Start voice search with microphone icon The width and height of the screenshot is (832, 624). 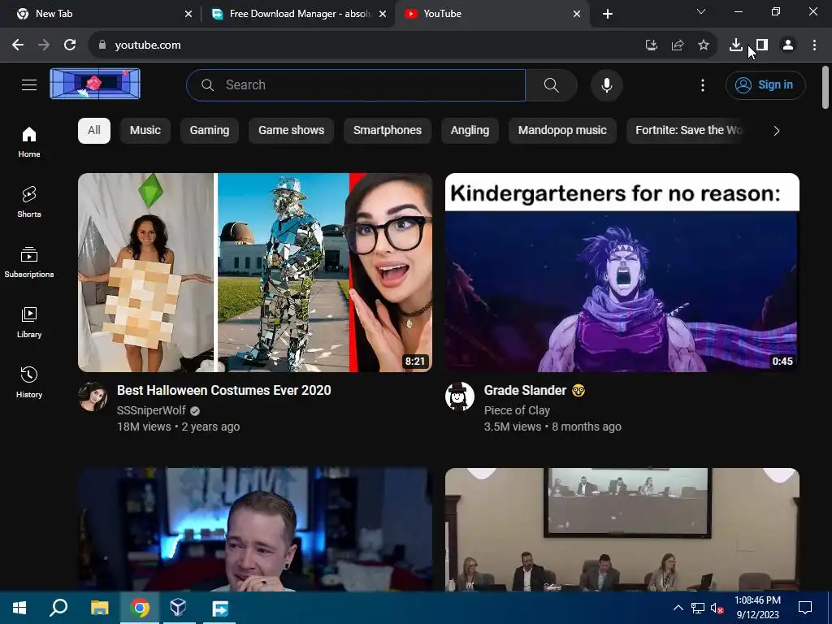click(x=606, y=84)
